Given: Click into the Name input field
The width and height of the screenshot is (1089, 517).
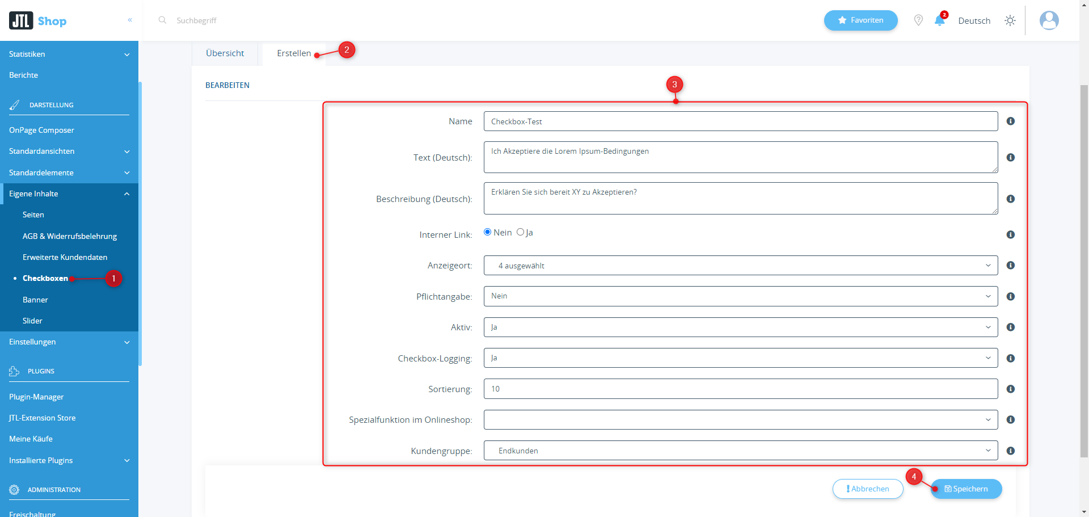Looking at the screenshot, I should click(741, 121).
